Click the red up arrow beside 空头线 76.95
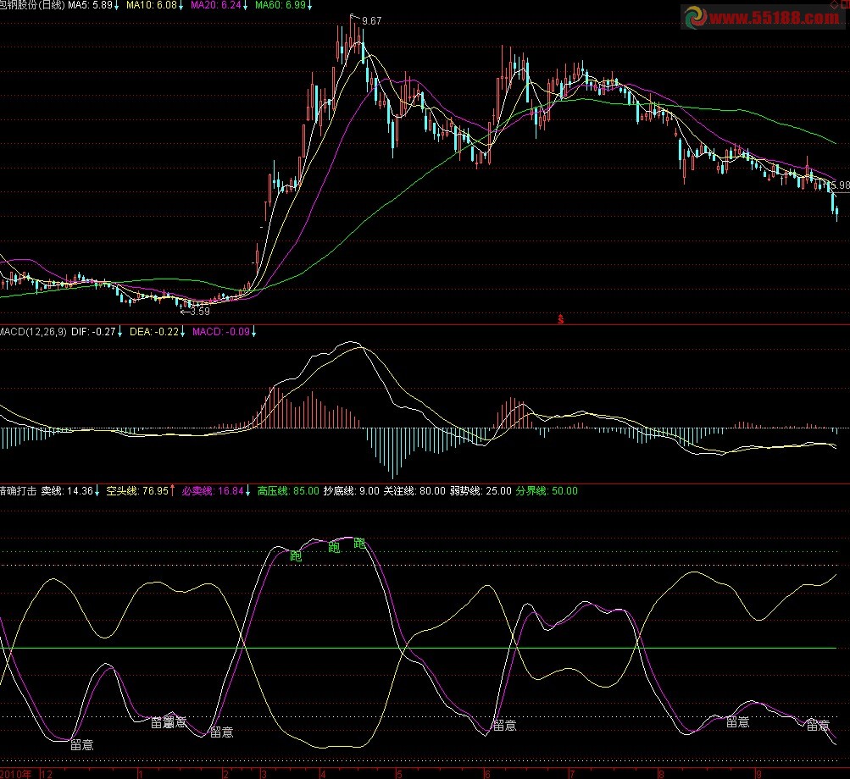The image size is (850, 779). click(173, 490)
